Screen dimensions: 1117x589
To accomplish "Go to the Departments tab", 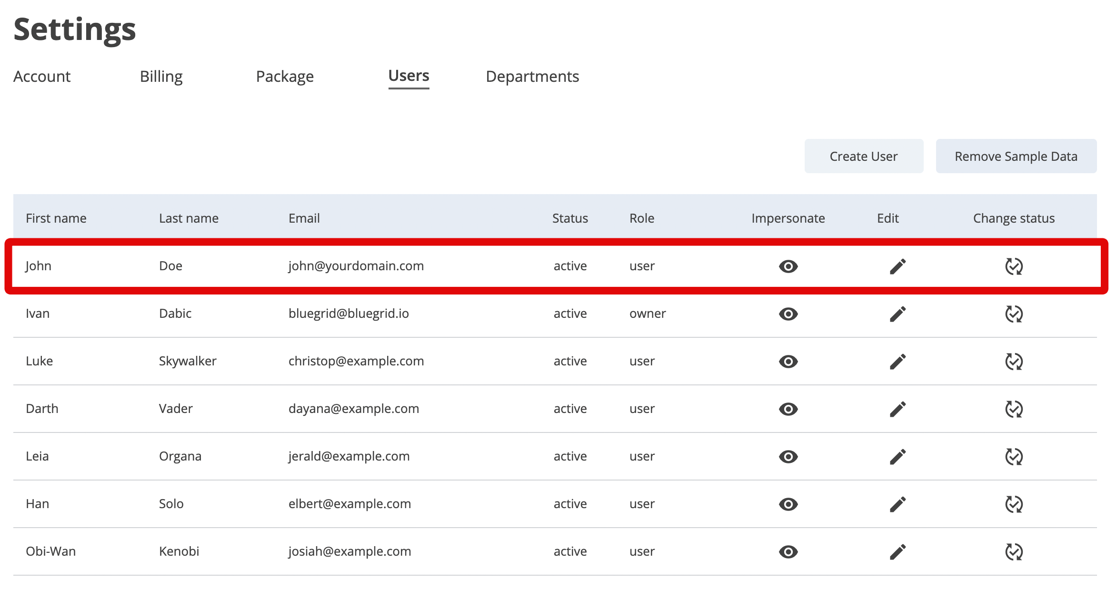I will (x=532, y=77).
